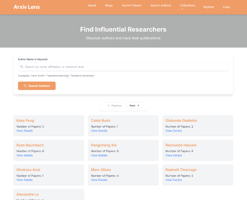247x200 pixels.
Task: Go to Next page of results
Action: (x=135, y=106)
